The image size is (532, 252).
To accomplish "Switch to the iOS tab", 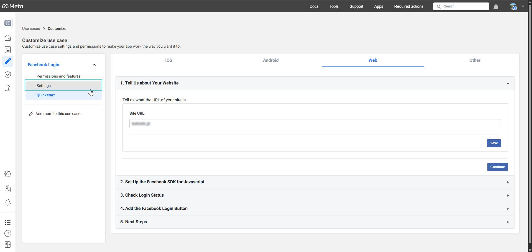I will point(168,60).
